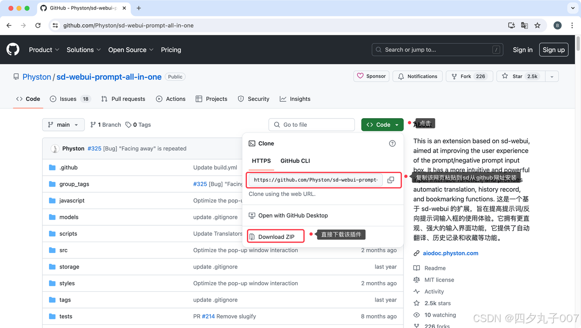581x328 pixels.
Task: Click Physton's avatar in latest commit
Action: pyautogui.click(x=54, y=149)
